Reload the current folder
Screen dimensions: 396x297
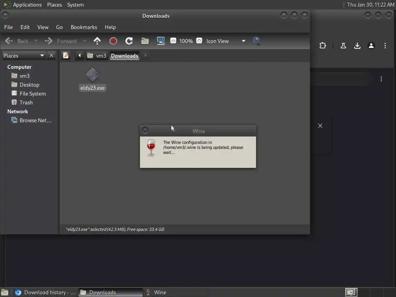pyautogui.click(x=129, y=41)
